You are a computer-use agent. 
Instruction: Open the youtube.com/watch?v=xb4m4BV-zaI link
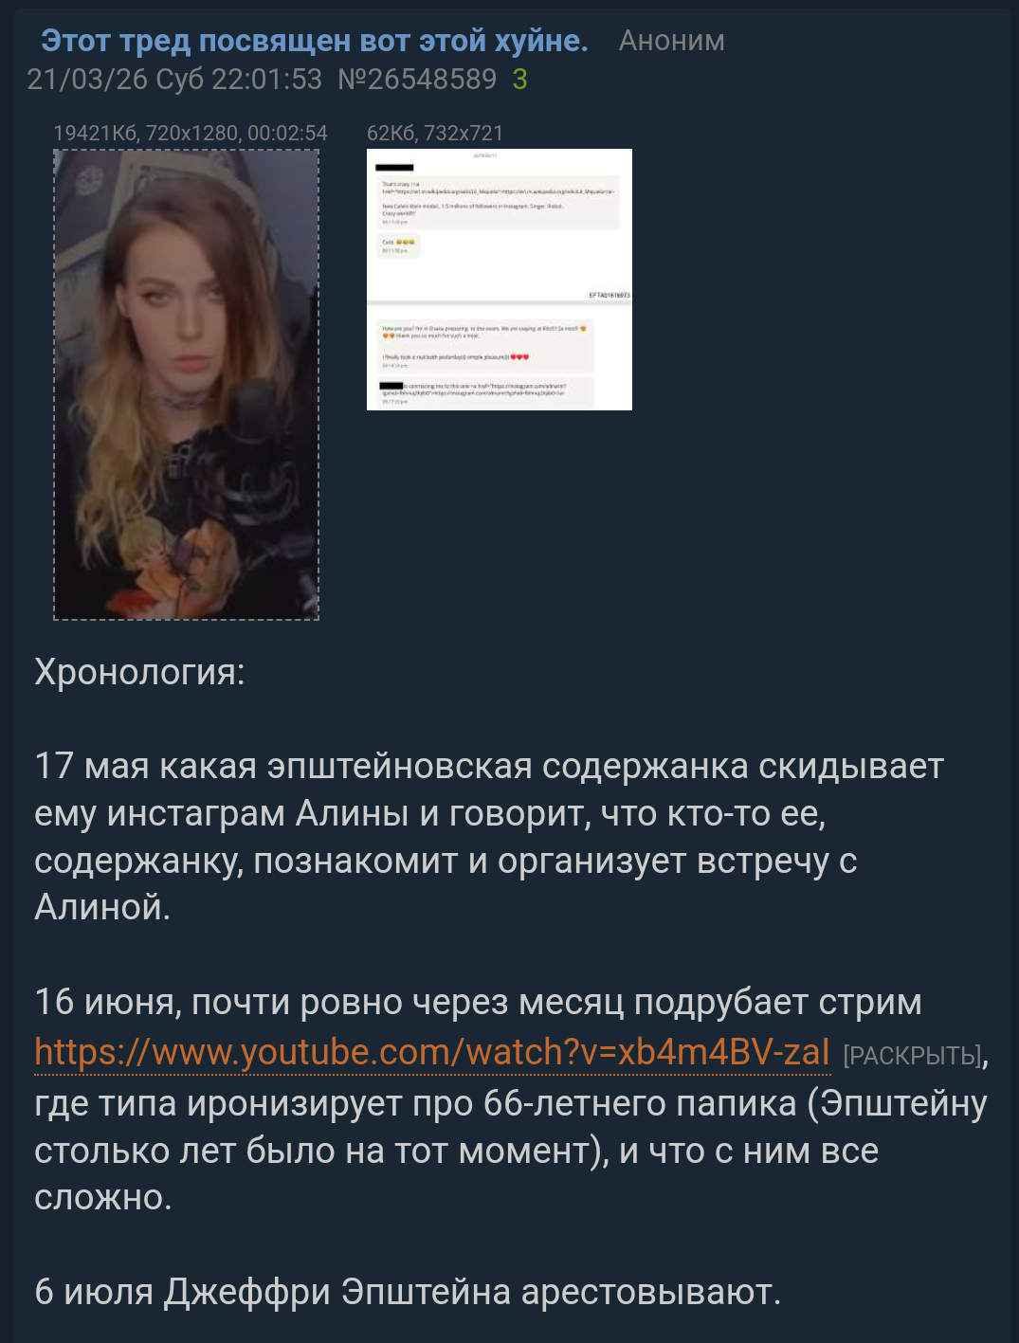coord(432,1052)
